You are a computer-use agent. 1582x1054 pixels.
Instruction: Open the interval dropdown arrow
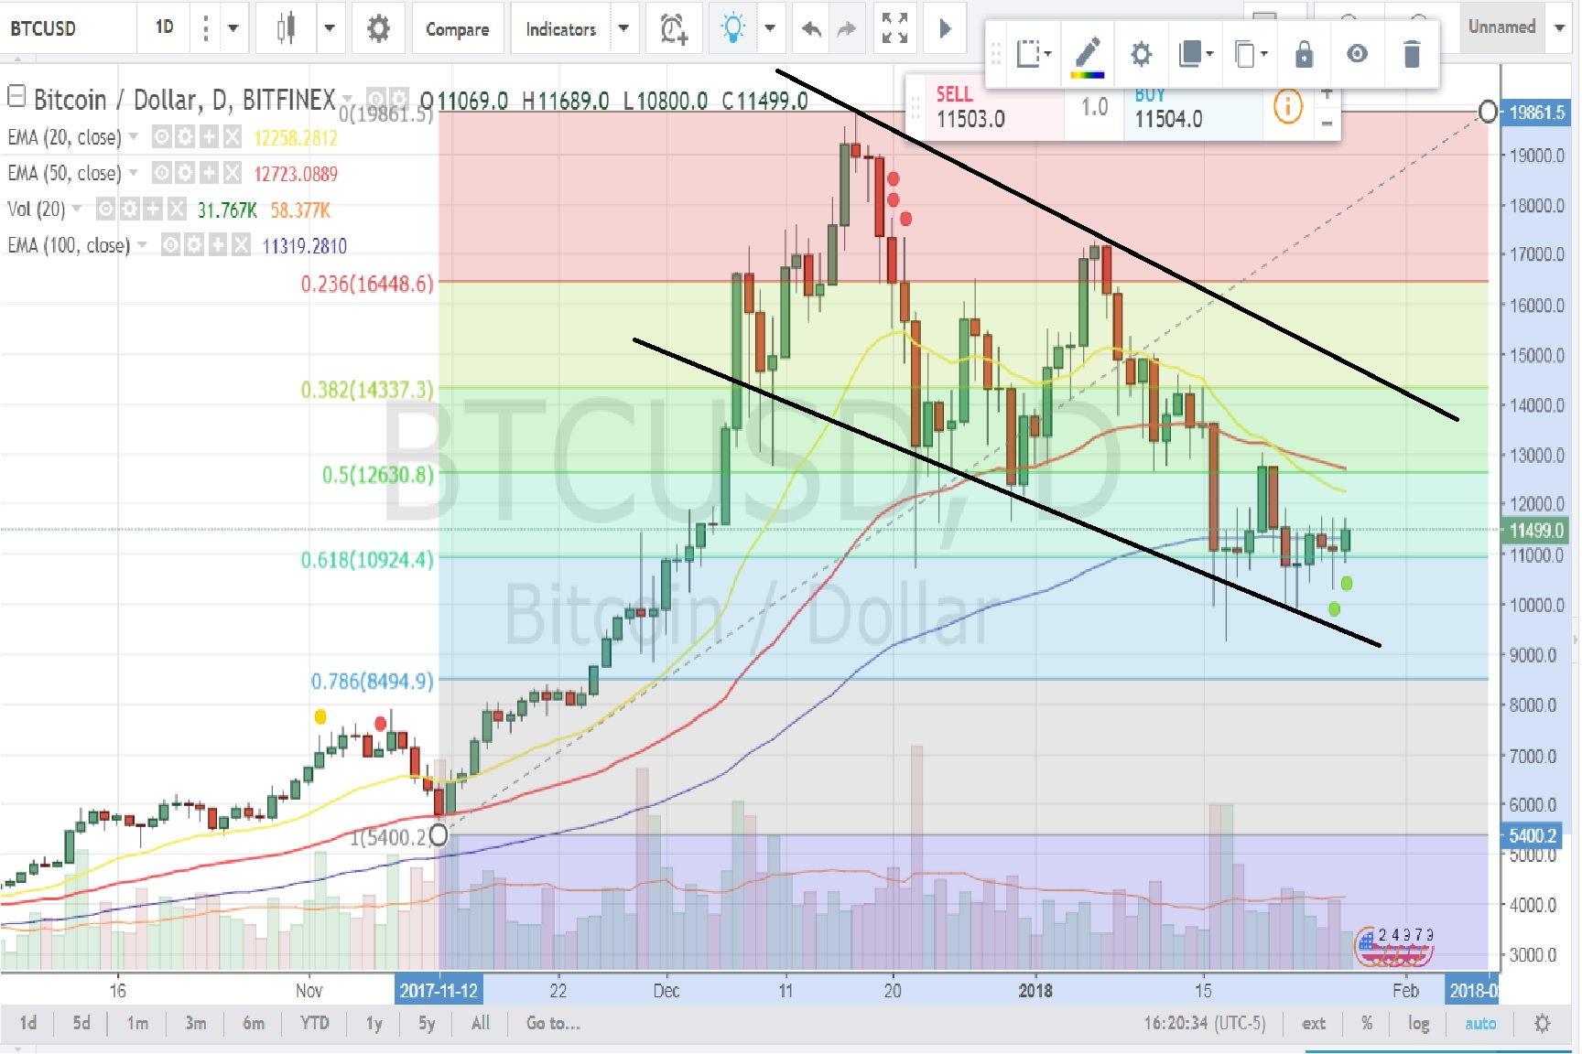click(x=233, y=28)
